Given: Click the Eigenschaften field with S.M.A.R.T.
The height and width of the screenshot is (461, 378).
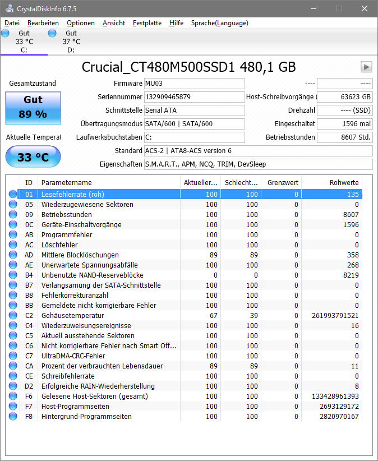Looking at the screenshot, I should [x=259, y=164].
